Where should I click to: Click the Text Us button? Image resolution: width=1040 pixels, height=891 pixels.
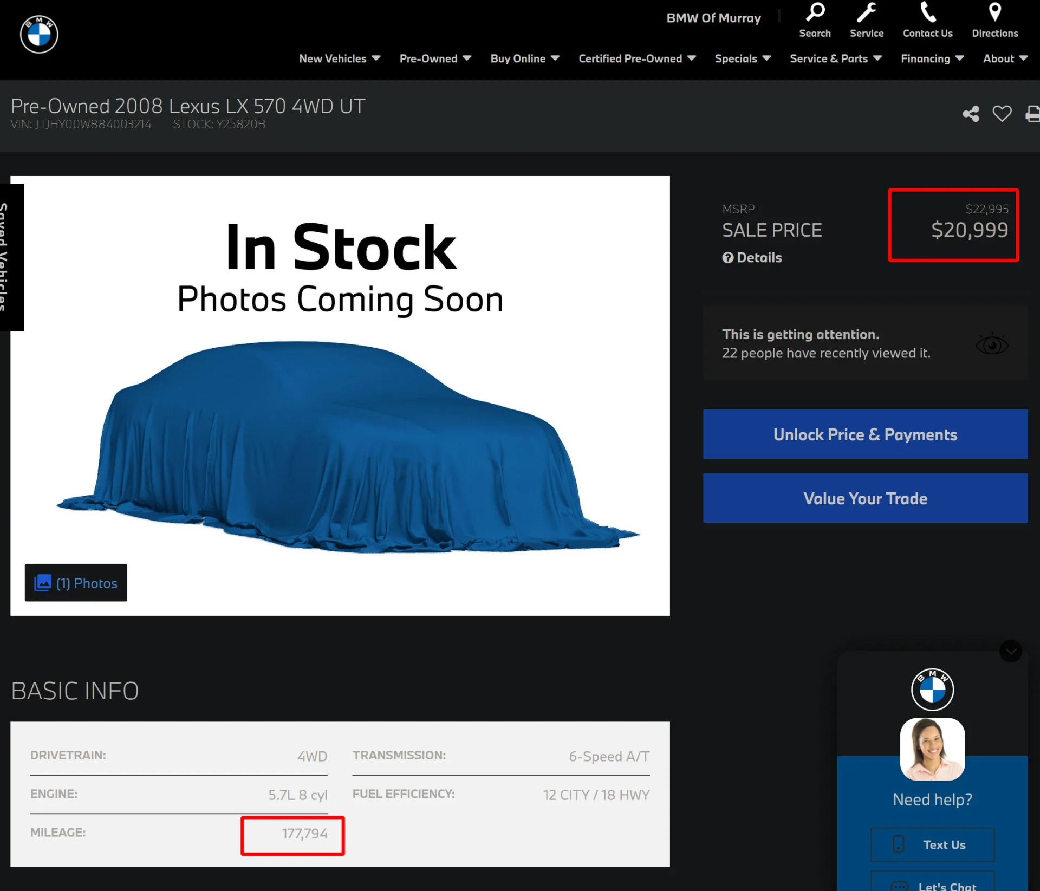[x=932, y=844]
